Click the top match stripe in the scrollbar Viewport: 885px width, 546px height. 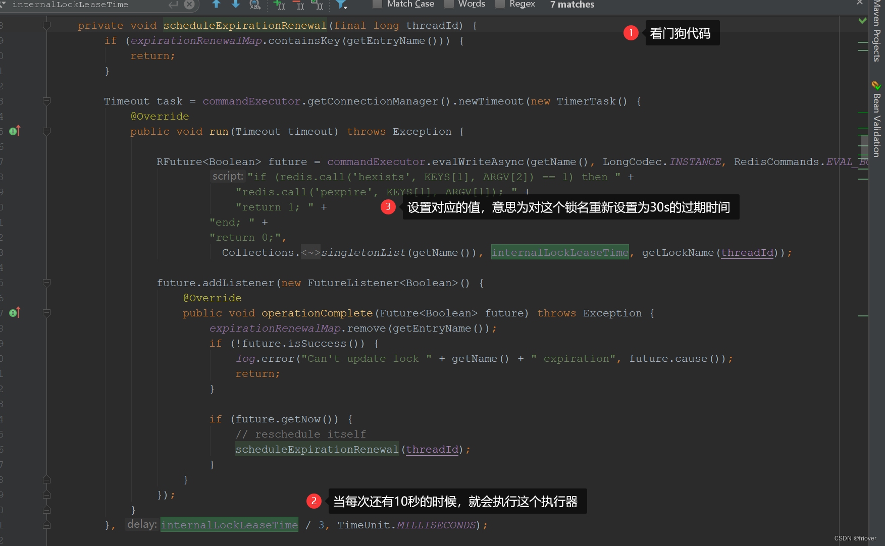tap(863, 43)
